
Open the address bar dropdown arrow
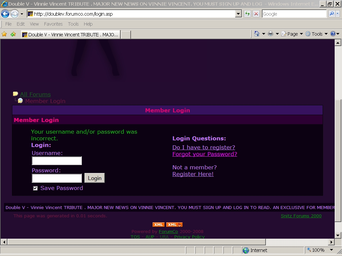pyautogui.click(x=238, y=14)
